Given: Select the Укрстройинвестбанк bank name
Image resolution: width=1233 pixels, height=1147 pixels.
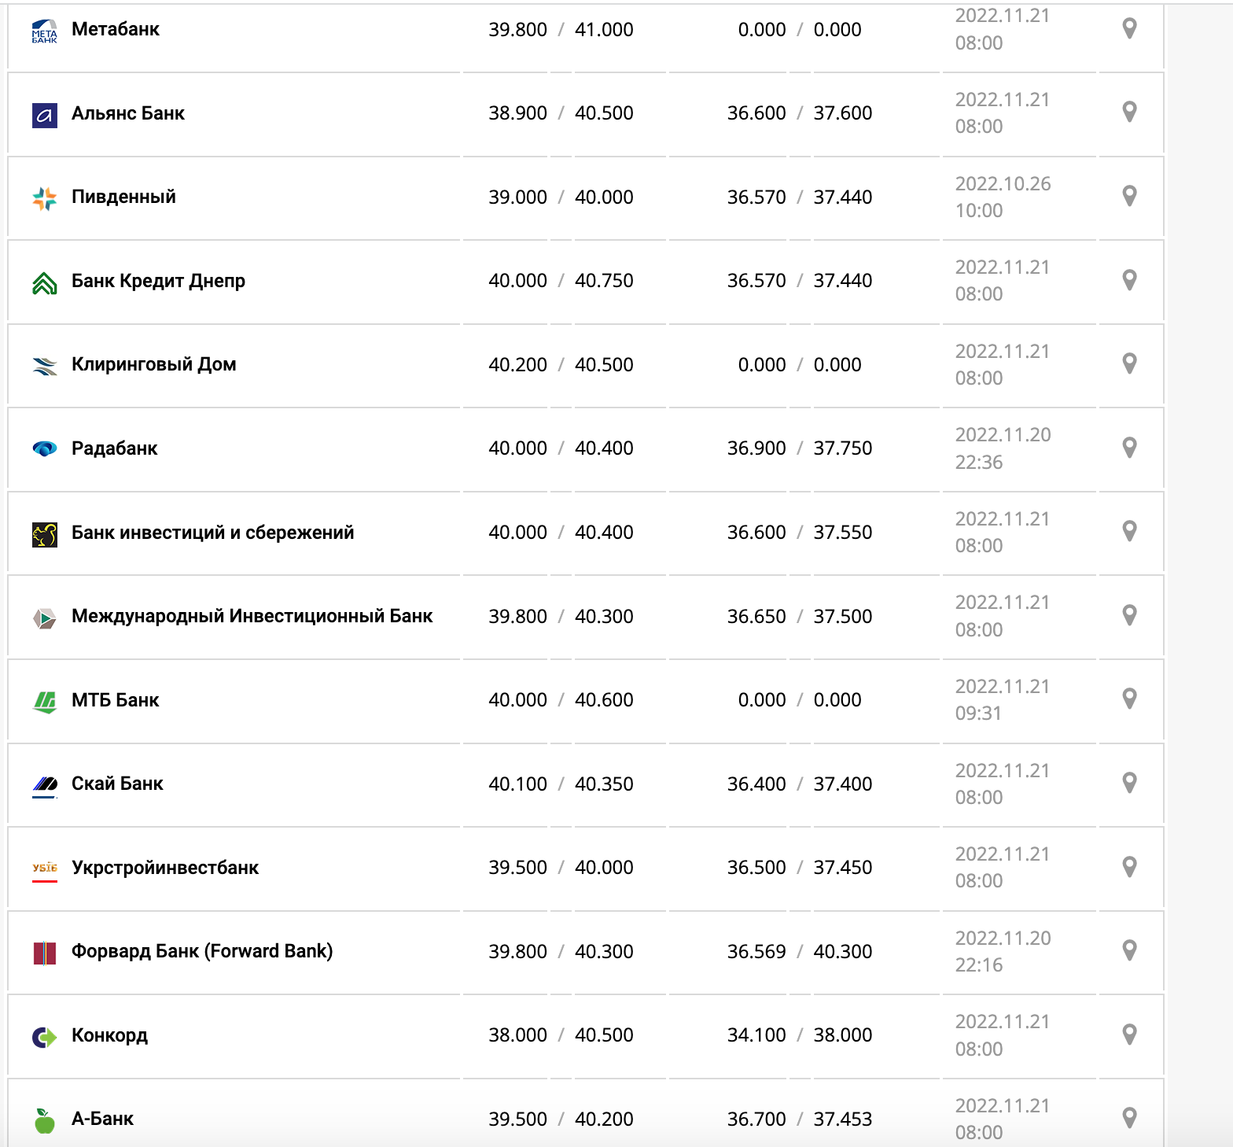Looking at the screenshot, I should click(165, 868).
